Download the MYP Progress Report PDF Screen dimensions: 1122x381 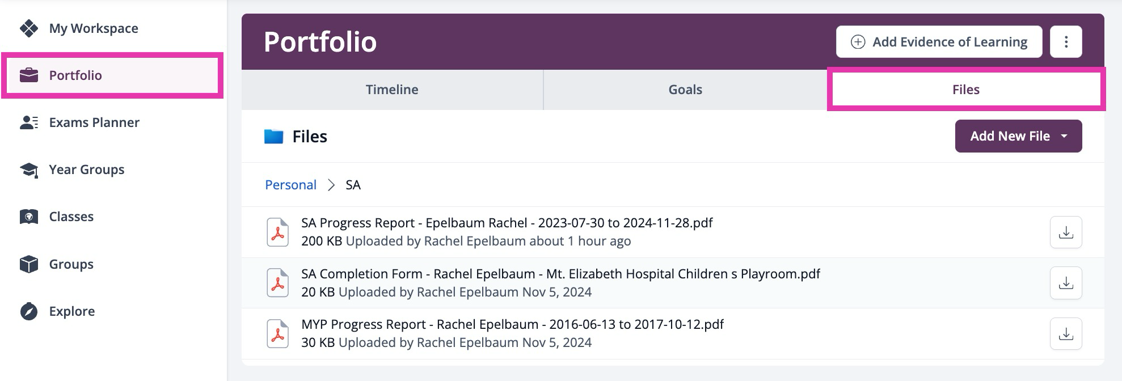tap(1066, 333)
